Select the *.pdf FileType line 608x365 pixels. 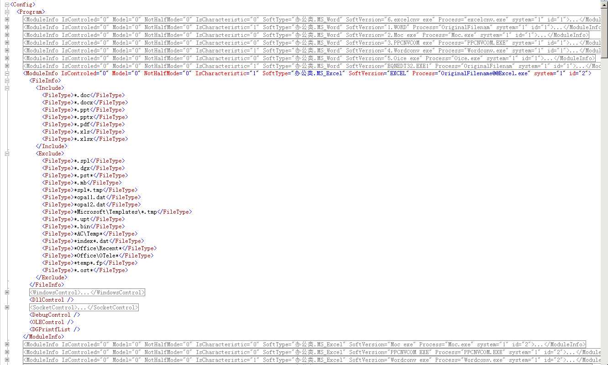[x=84, y=124]
